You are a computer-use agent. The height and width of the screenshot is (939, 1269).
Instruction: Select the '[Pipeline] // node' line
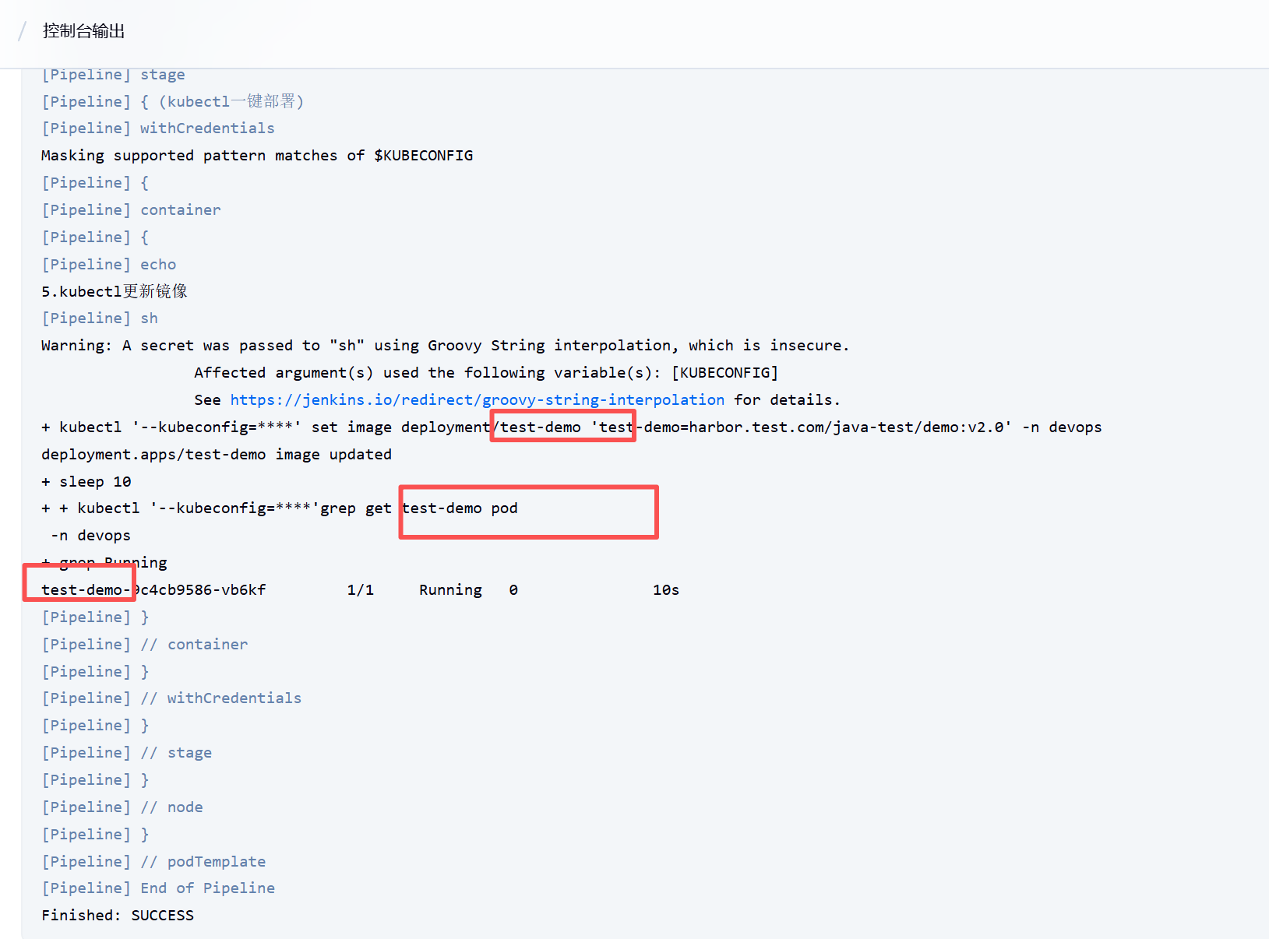coord(122,807)
